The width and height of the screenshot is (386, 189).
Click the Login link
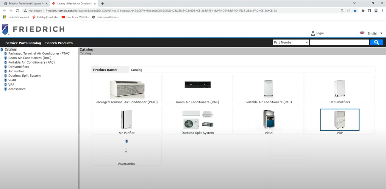pos(320,33)
